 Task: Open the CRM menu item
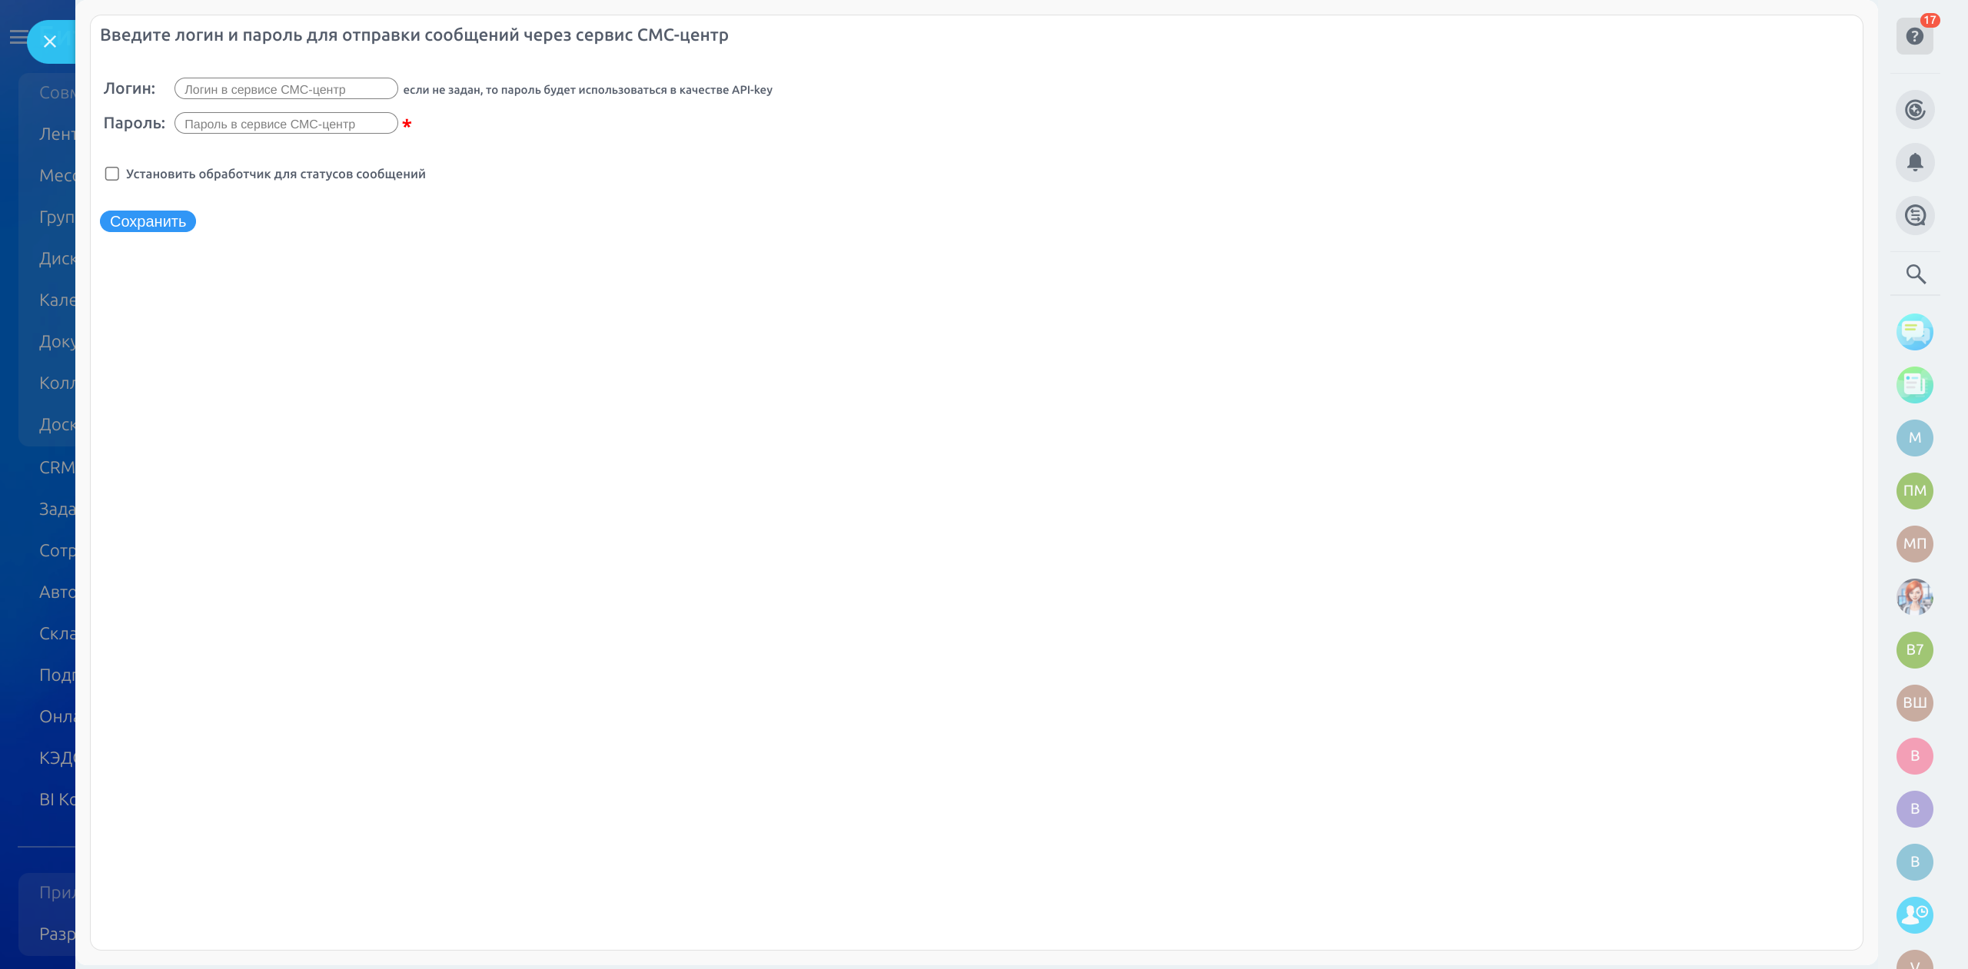click(x=57, y=467)
